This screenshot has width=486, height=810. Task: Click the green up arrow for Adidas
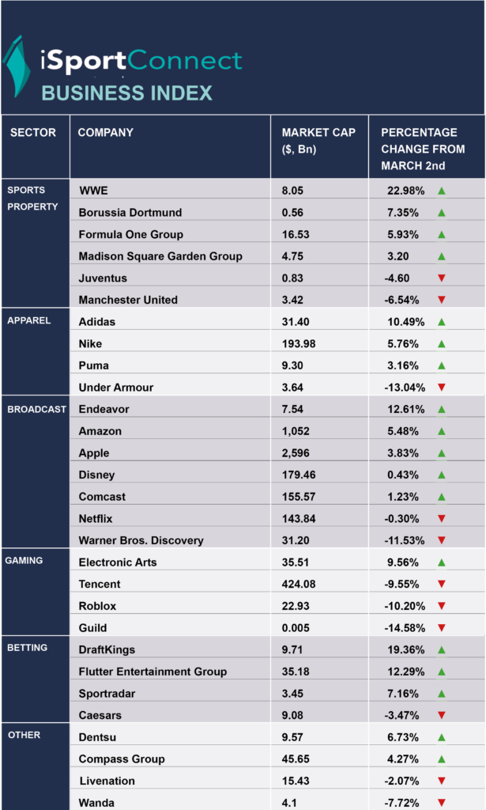point(442,322)
